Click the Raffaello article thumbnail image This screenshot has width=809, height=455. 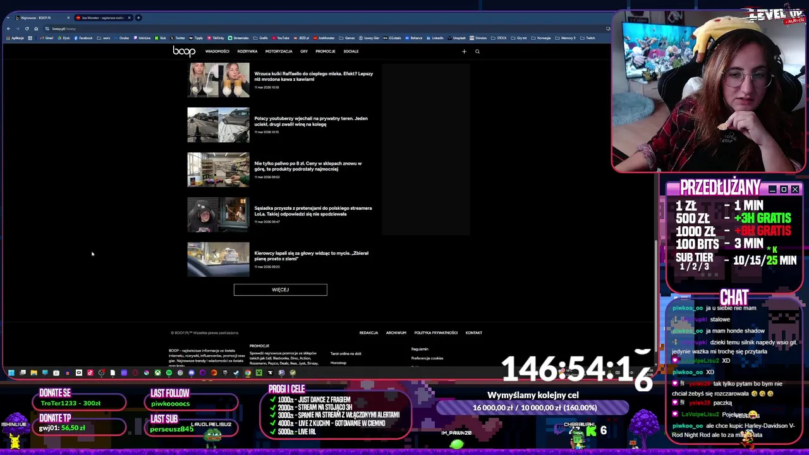pyautogui.click(x=218, y=80)
